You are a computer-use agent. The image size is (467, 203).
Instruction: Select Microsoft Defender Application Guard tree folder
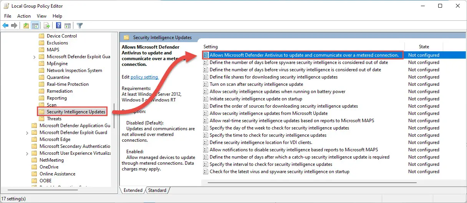(x=75, y=126)
